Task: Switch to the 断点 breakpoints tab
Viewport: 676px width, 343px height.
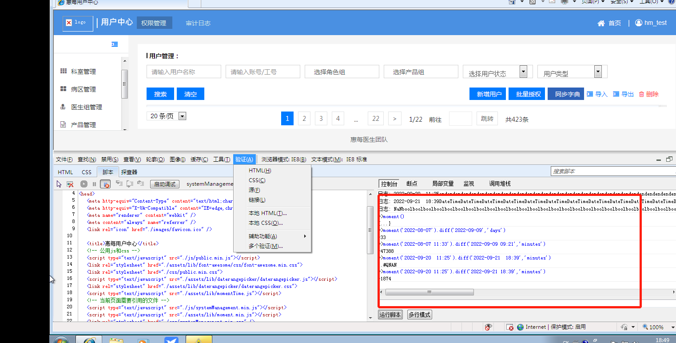Action: [x=412, y=183]
